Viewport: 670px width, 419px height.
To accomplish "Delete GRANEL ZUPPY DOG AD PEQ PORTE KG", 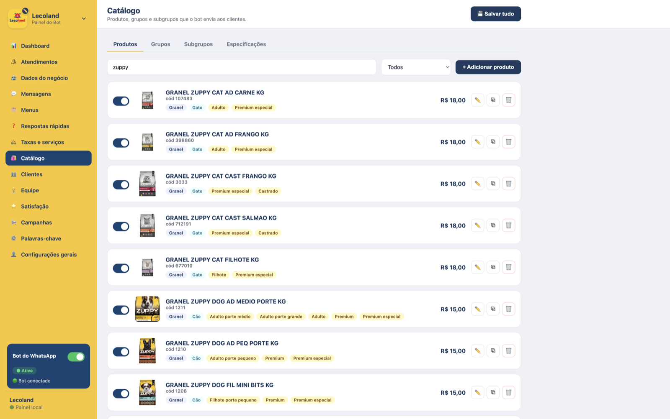I will [x=508, y=351].
